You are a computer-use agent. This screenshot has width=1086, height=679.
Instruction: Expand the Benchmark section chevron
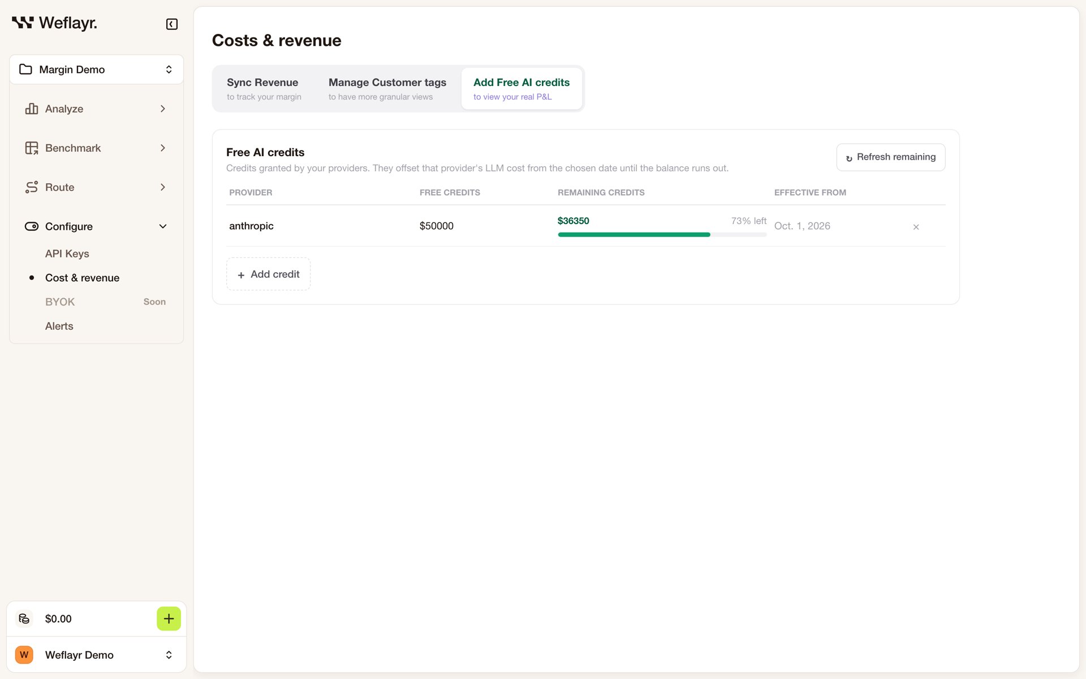pyautogui.click(x=163, y=148)
